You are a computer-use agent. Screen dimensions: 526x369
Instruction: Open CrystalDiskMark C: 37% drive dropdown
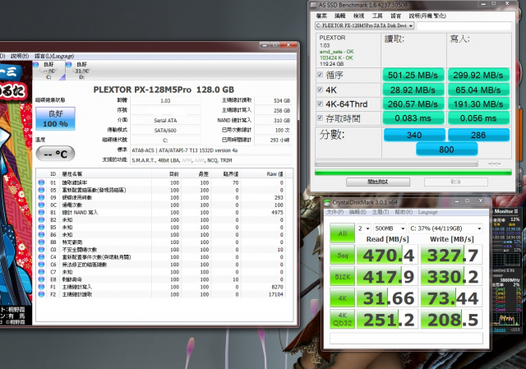(x=445, y=228)
